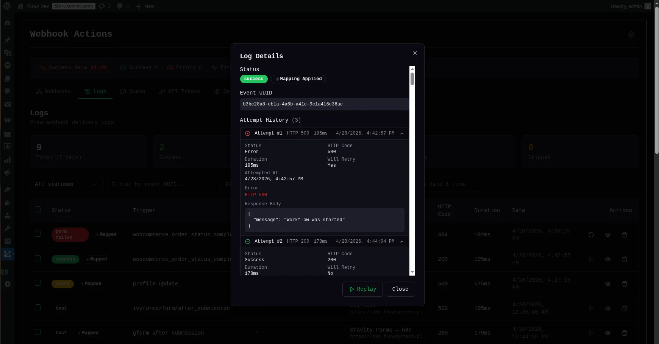Image resolution: width=659 pixels, height=344 pixels.
Task: Collapse Attempt #2 chevron
Action: click(402, 242)
